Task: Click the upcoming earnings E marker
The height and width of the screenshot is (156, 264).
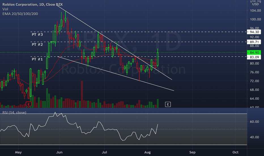Action: [x=168, y=104]
